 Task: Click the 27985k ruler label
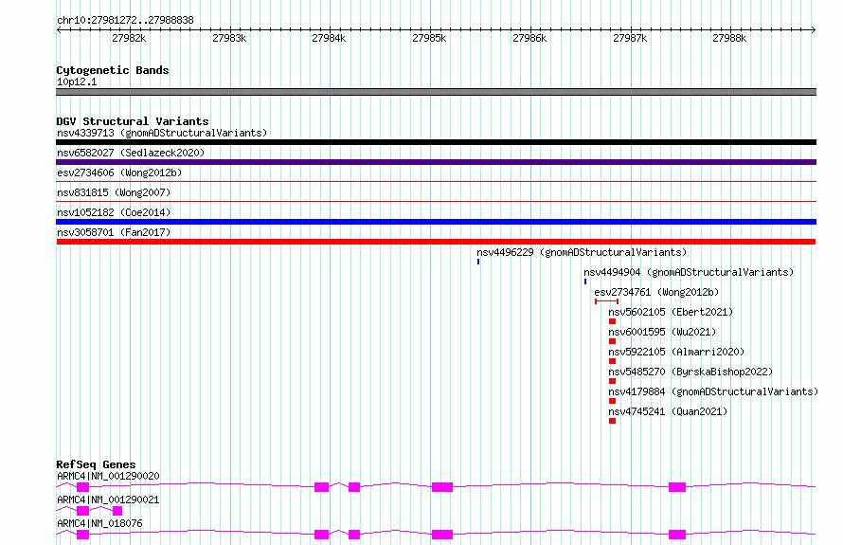tap(429, 38)
